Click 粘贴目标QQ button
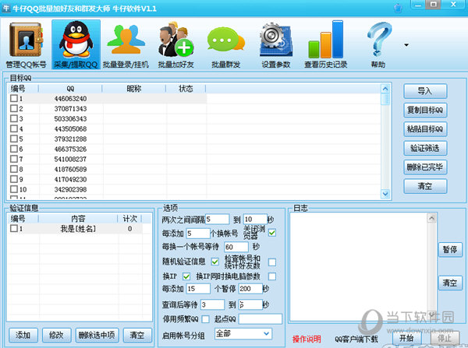This screenshot has width=468, height=348. (x=425, y=129)
